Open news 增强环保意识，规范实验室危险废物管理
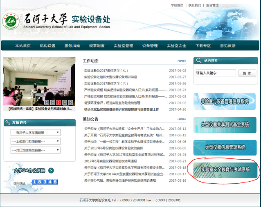261x207 pixels. point(112,103)
